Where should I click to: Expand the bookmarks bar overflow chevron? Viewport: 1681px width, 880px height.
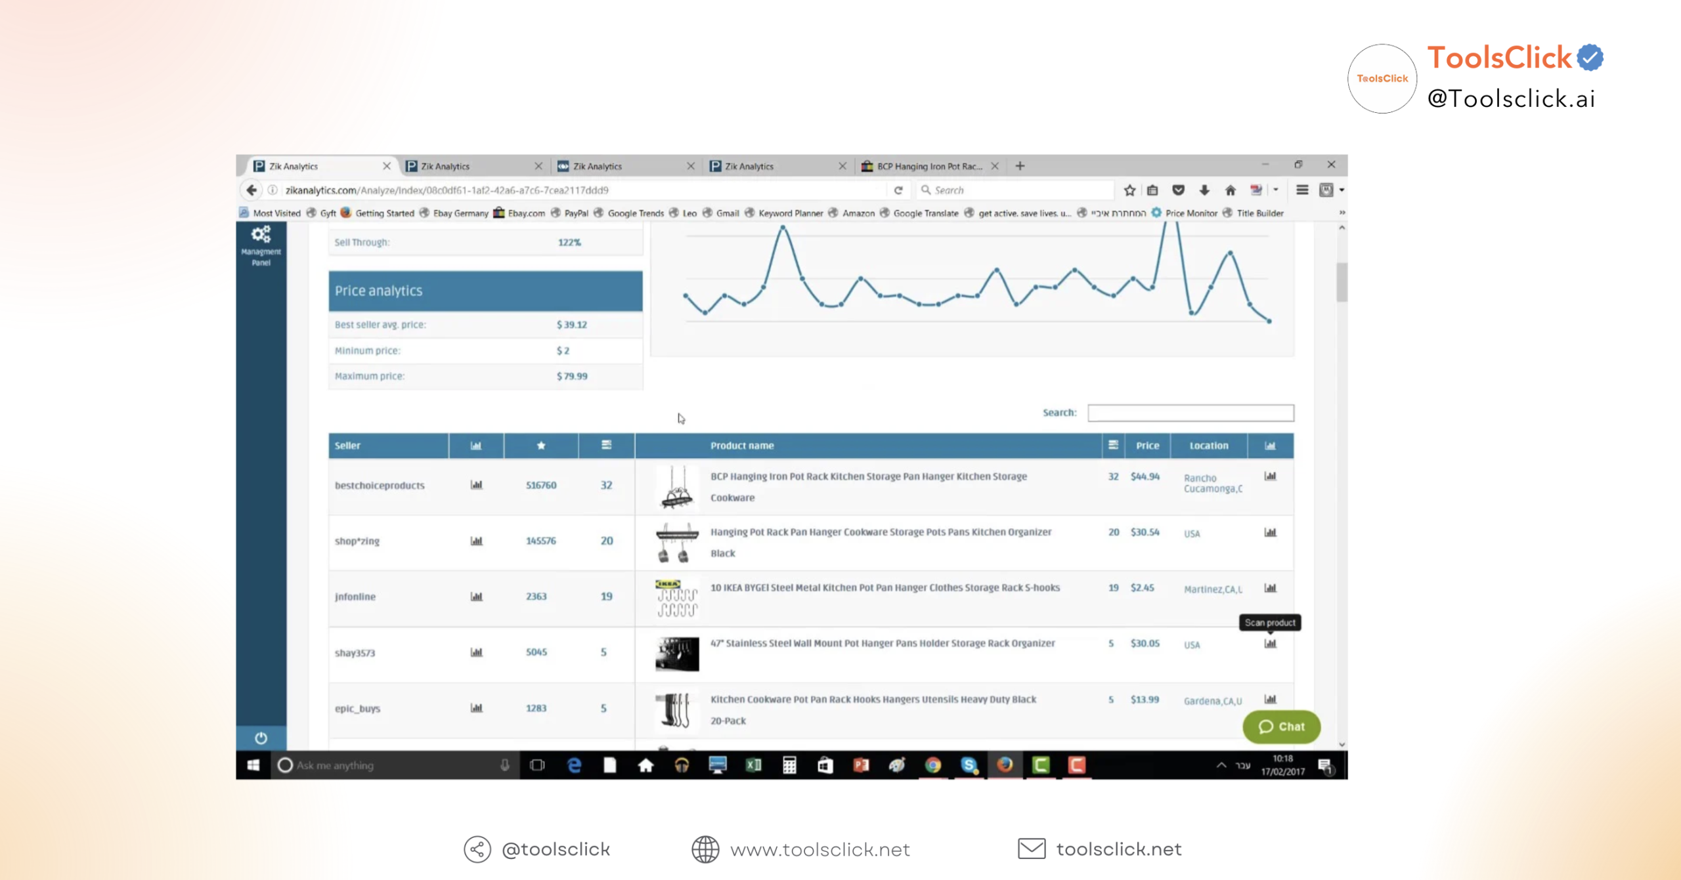pos(1343,213)
